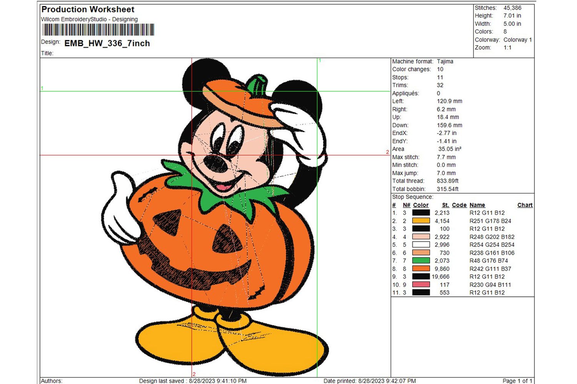This screenshot has width=577, height=384.
Task: Click the height value "7.01 in"
Action: pos(512,16)
